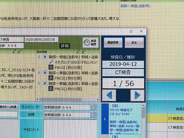Maximize the exam window
This screenshot has height=138, width=184.
click(x=131, y=31)
